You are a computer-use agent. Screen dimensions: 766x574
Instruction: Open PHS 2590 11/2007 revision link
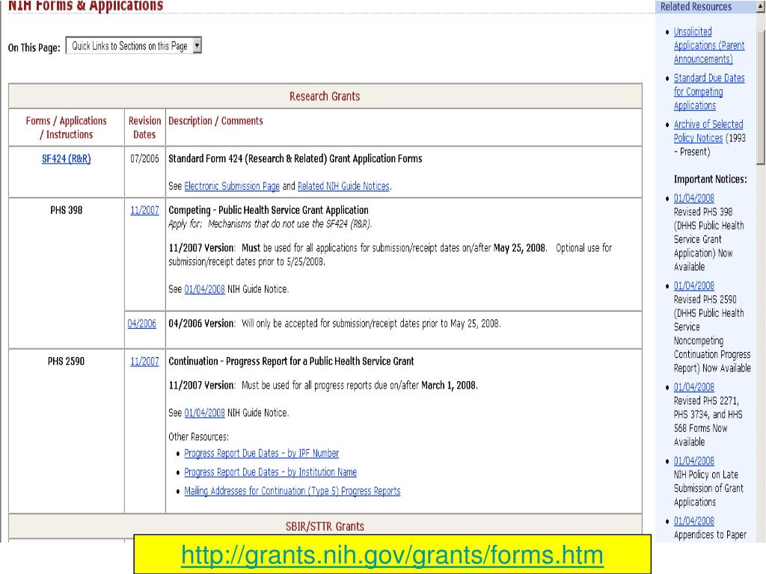click(144, 361)
